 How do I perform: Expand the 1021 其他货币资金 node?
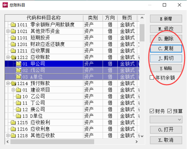tap(8, 31)
